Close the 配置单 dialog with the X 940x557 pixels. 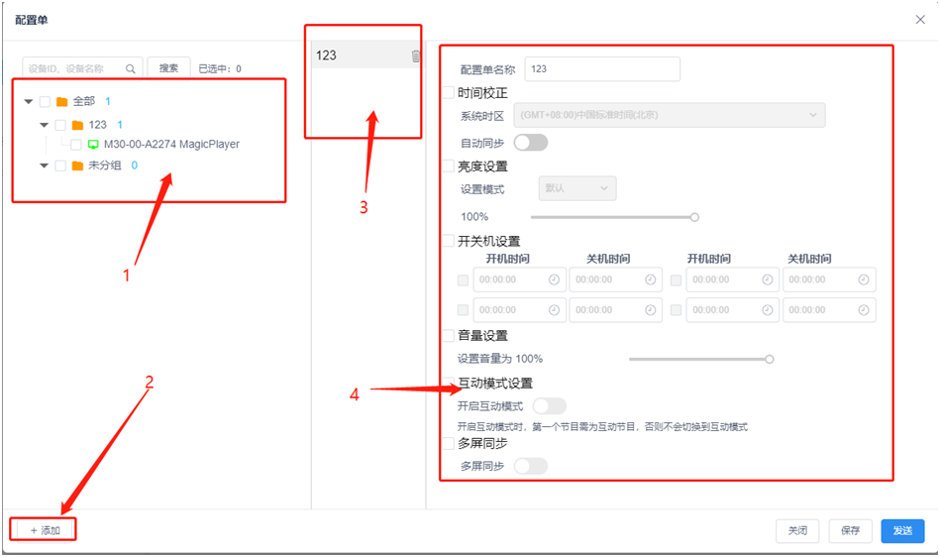click(x=920, y=19)
